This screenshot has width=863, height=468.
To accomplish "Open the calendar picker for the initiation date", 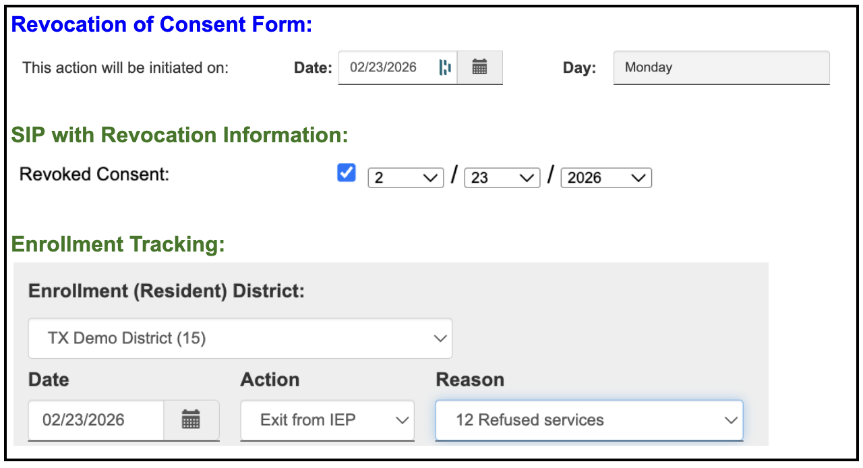I will point(481,67).
